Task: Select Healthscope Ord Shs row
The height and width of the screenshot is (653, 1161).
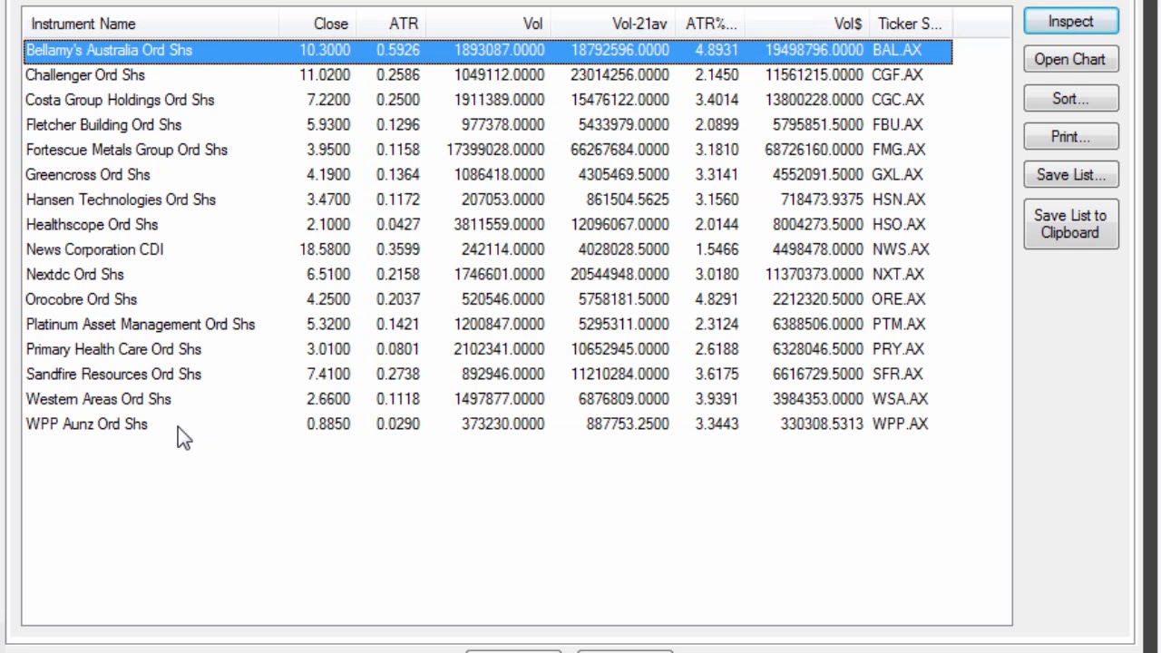Action: [x=488, y=225]
